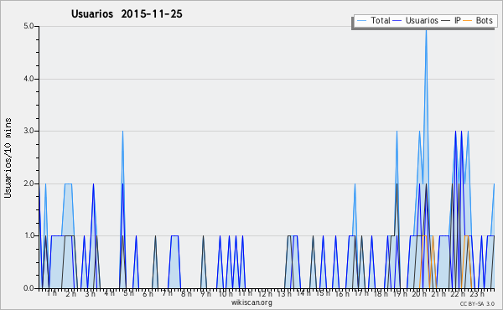This screenshot has width=503, height=310.
Task: Click the orange Bots legend line
Action: 468,20
